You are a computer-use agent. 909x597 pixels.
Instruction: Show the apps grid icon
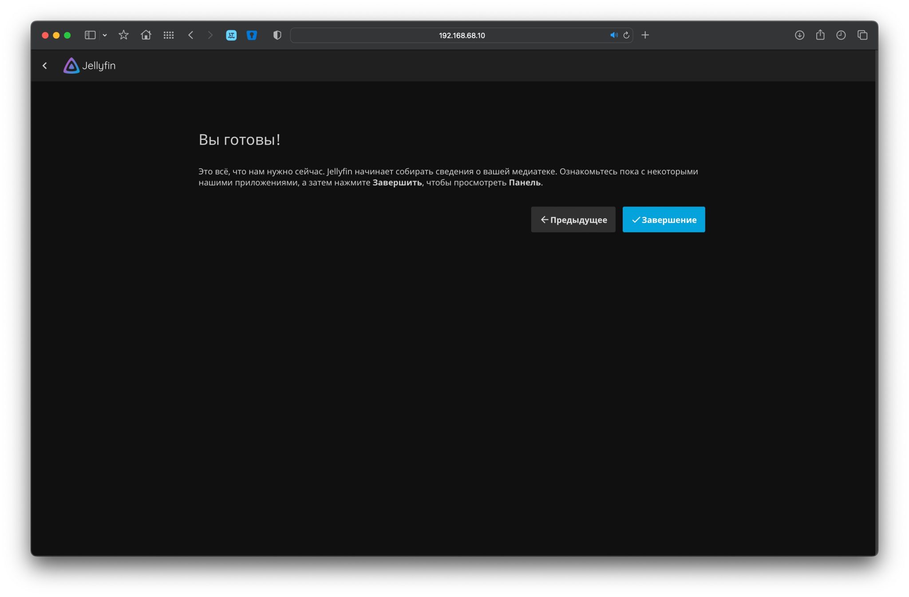(168, 35)
